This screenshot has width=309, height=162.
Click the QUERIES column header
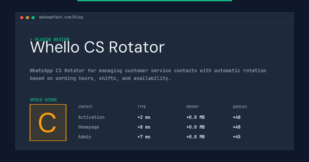point(240,107)
